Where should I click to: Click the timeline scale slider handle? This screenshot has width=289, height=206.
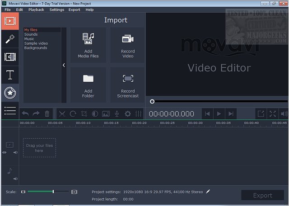(x=53, y=192)
